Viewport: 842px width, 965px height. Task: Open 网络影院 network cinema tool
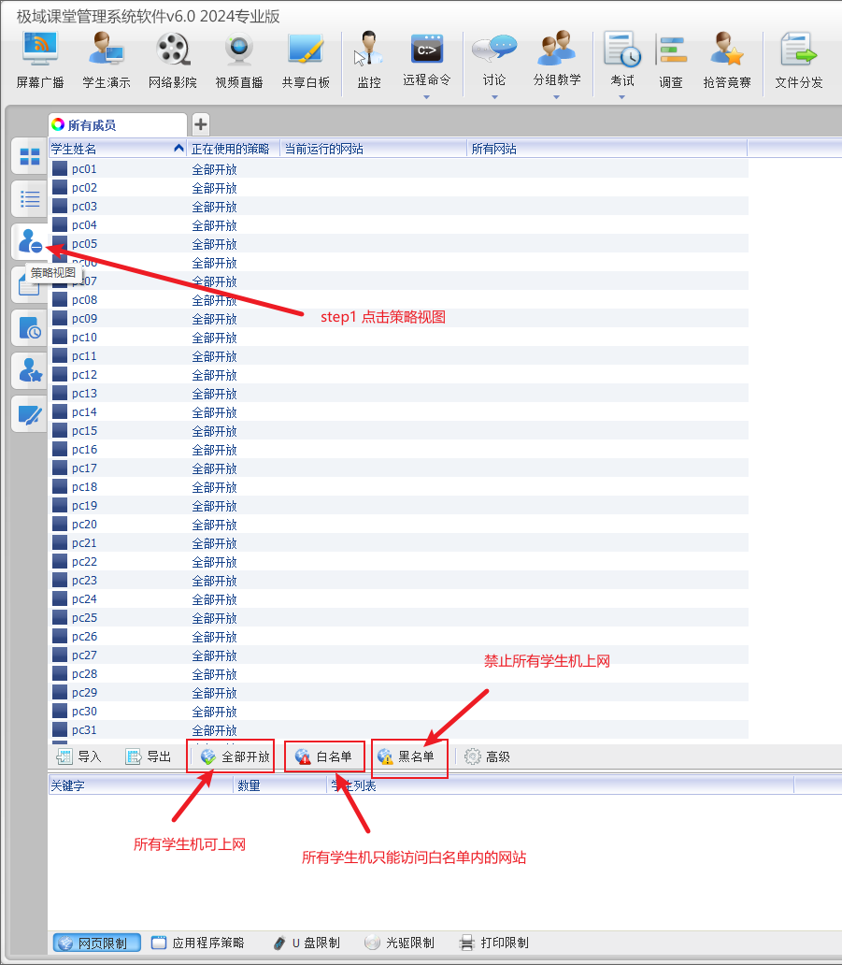[x=173, y=59]
